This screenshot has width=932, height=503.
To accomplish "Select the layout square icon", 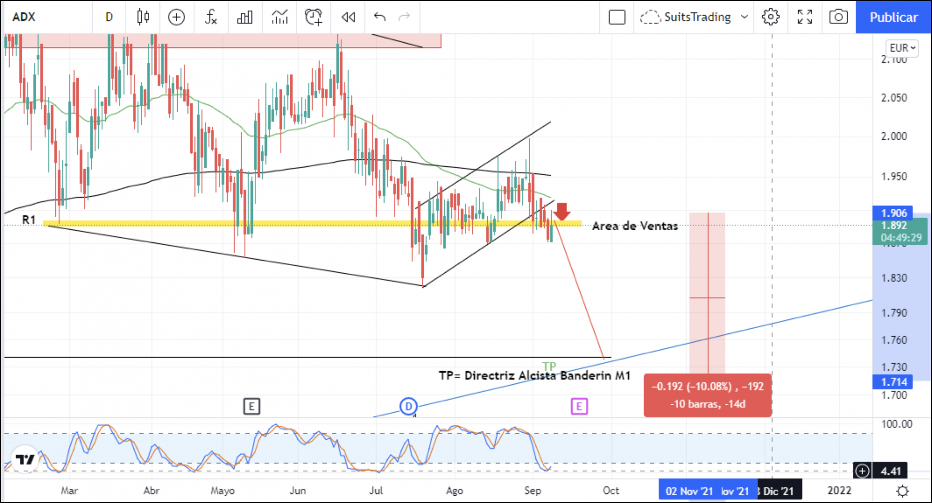I will 616,17.
